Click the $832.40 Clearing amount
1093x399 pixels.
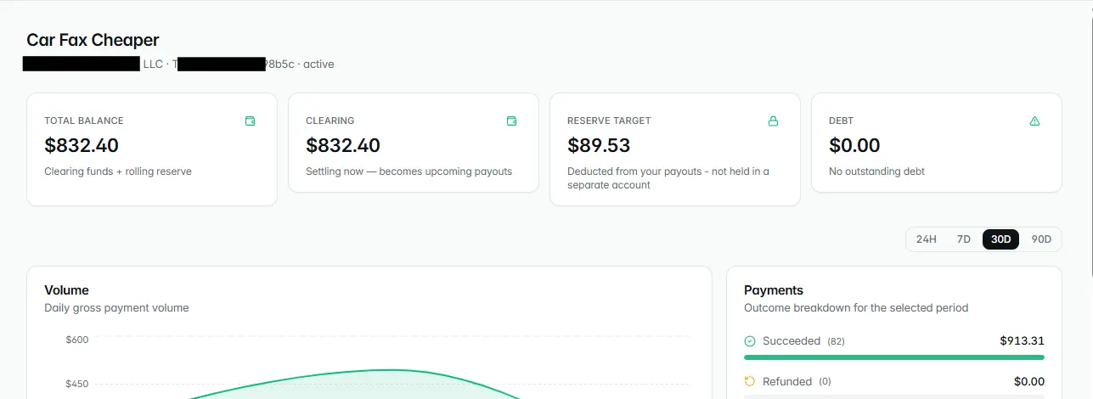343,145
